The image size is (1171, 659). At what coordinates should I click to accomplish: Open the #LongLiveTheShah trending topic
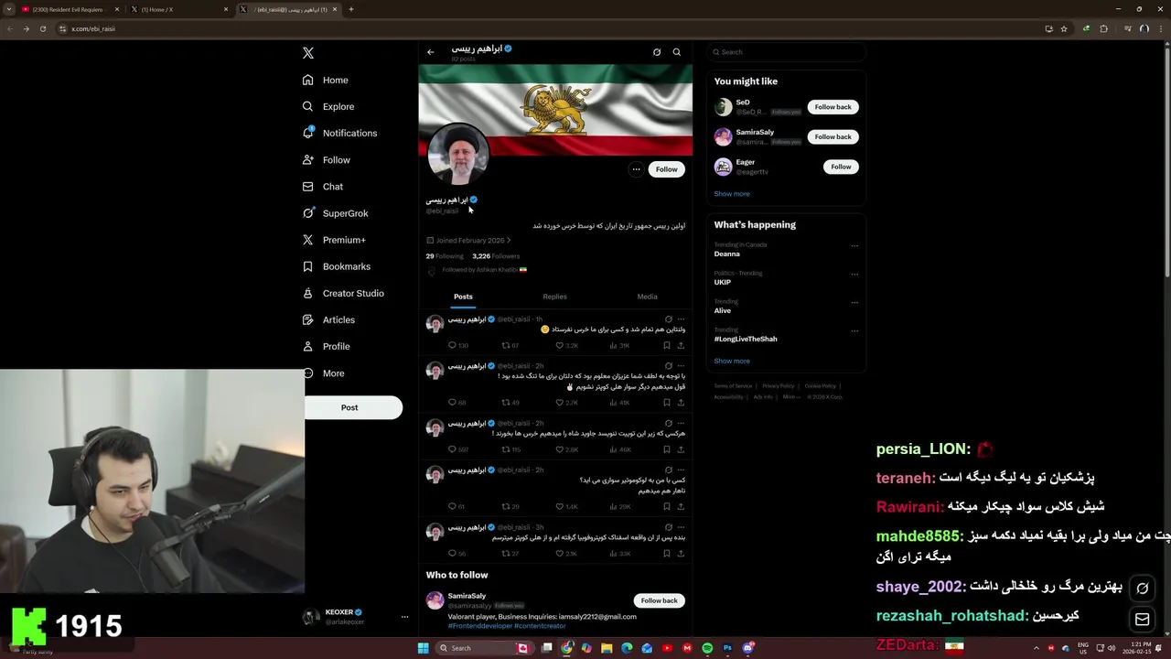(x=746, y=339)
